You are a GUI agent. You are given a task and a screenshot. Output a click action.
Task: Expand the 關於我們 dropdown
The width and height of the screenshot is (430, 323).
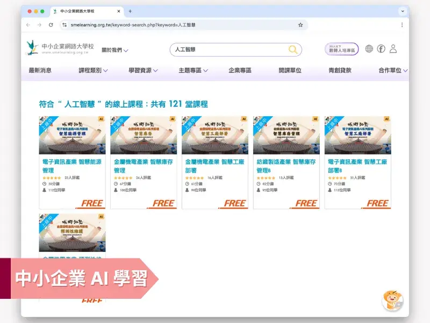tap(114, 50)
